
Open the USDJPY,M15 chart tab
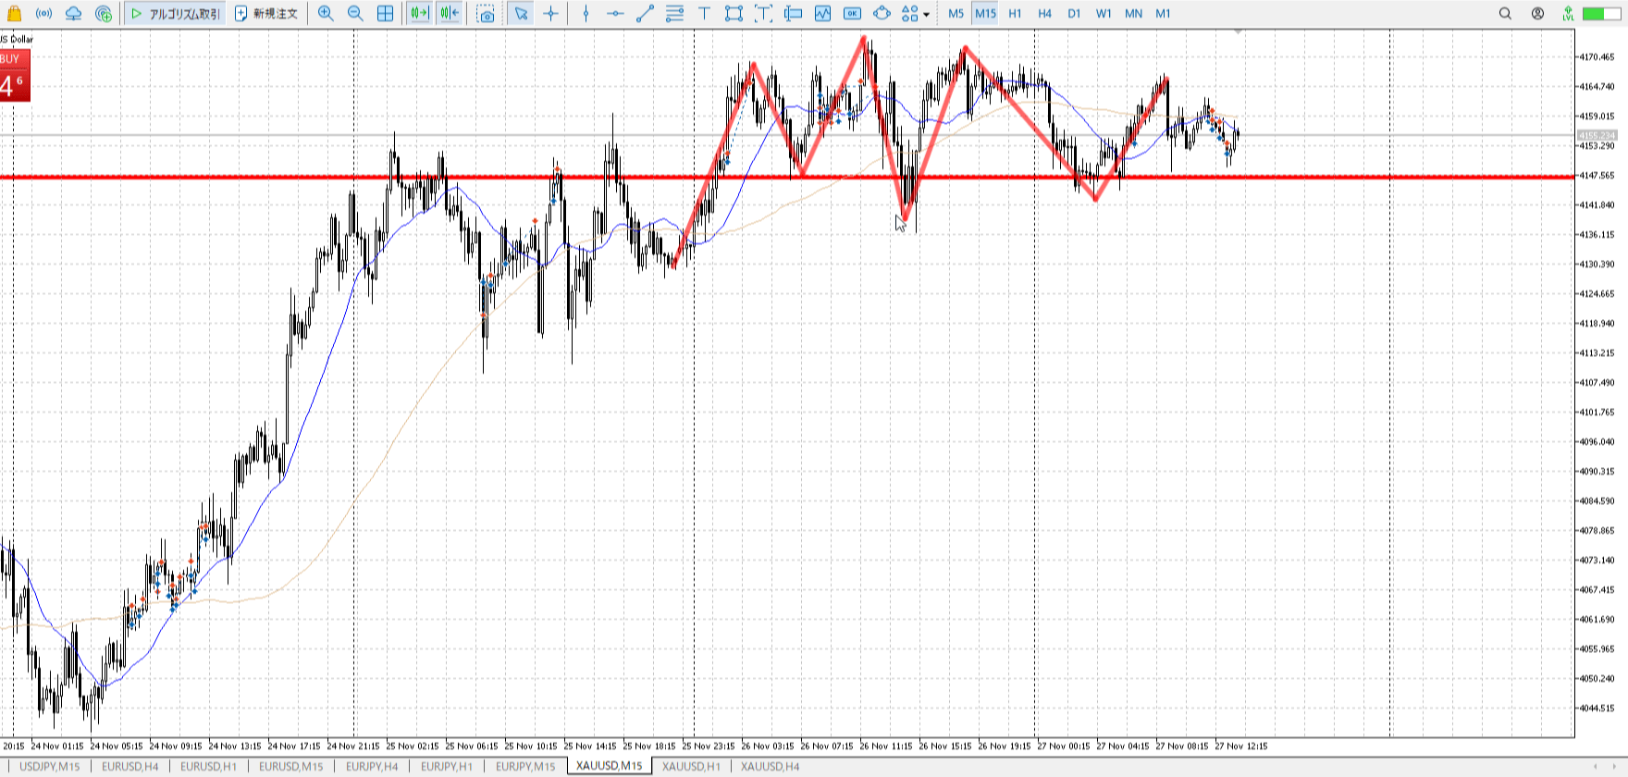tap(50, 766)
